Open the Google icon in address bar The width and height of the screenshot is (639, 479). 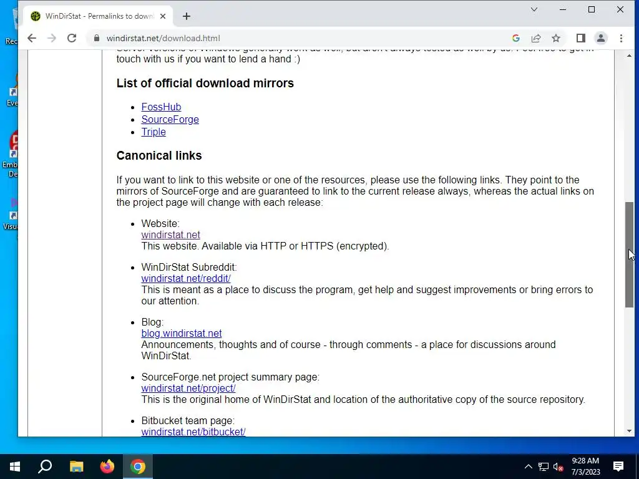click(516, 38)
